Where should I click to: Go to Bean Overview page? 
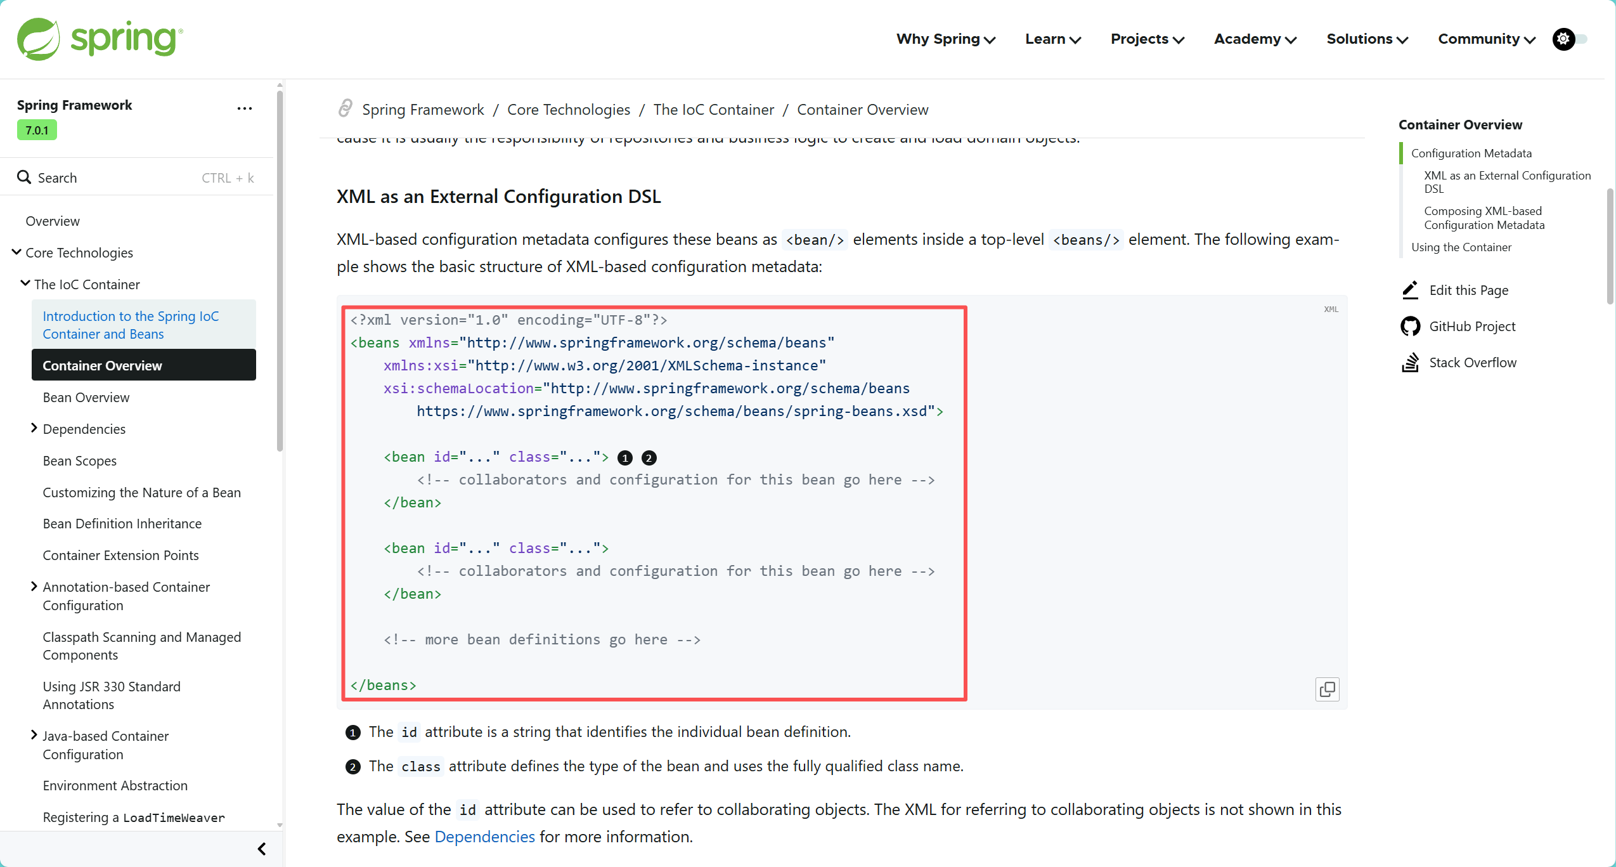tap(86, 397)
